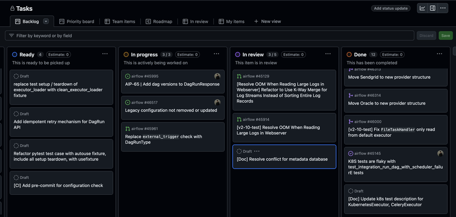Click the lock icon beside Tasks title
This screenshot has height=217, width=456.
point(12,9)
